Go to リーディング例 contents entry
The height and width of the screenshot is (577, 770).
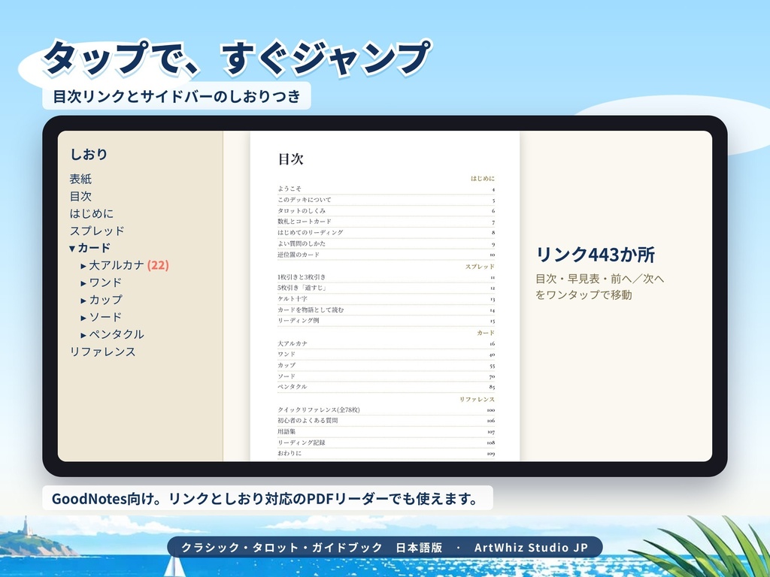pyautogui.click(x=386, y=321)
